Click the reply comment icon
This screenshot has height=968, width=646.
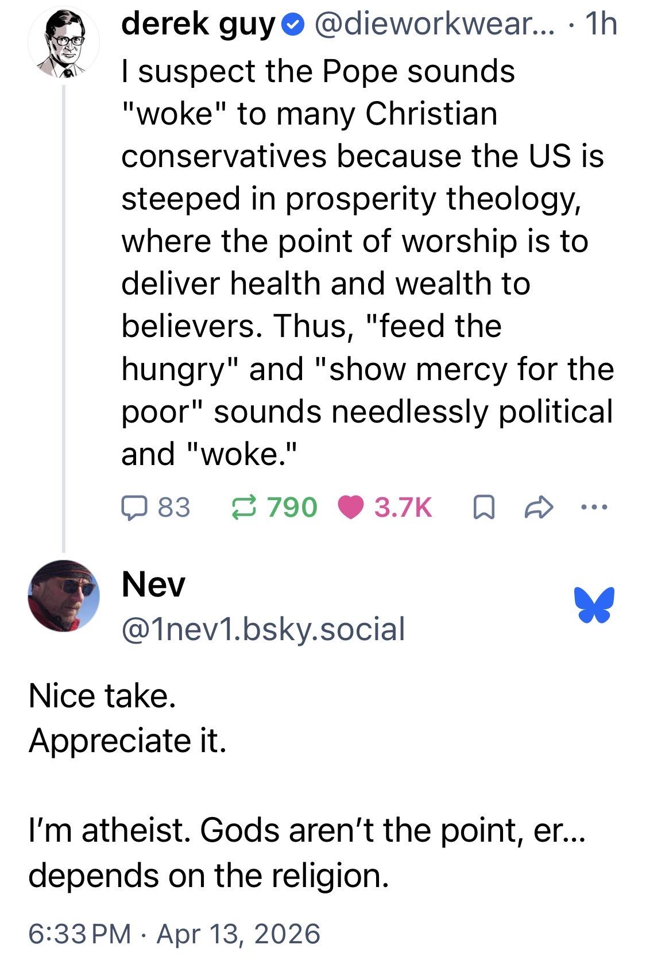click(x=135, y=507)
